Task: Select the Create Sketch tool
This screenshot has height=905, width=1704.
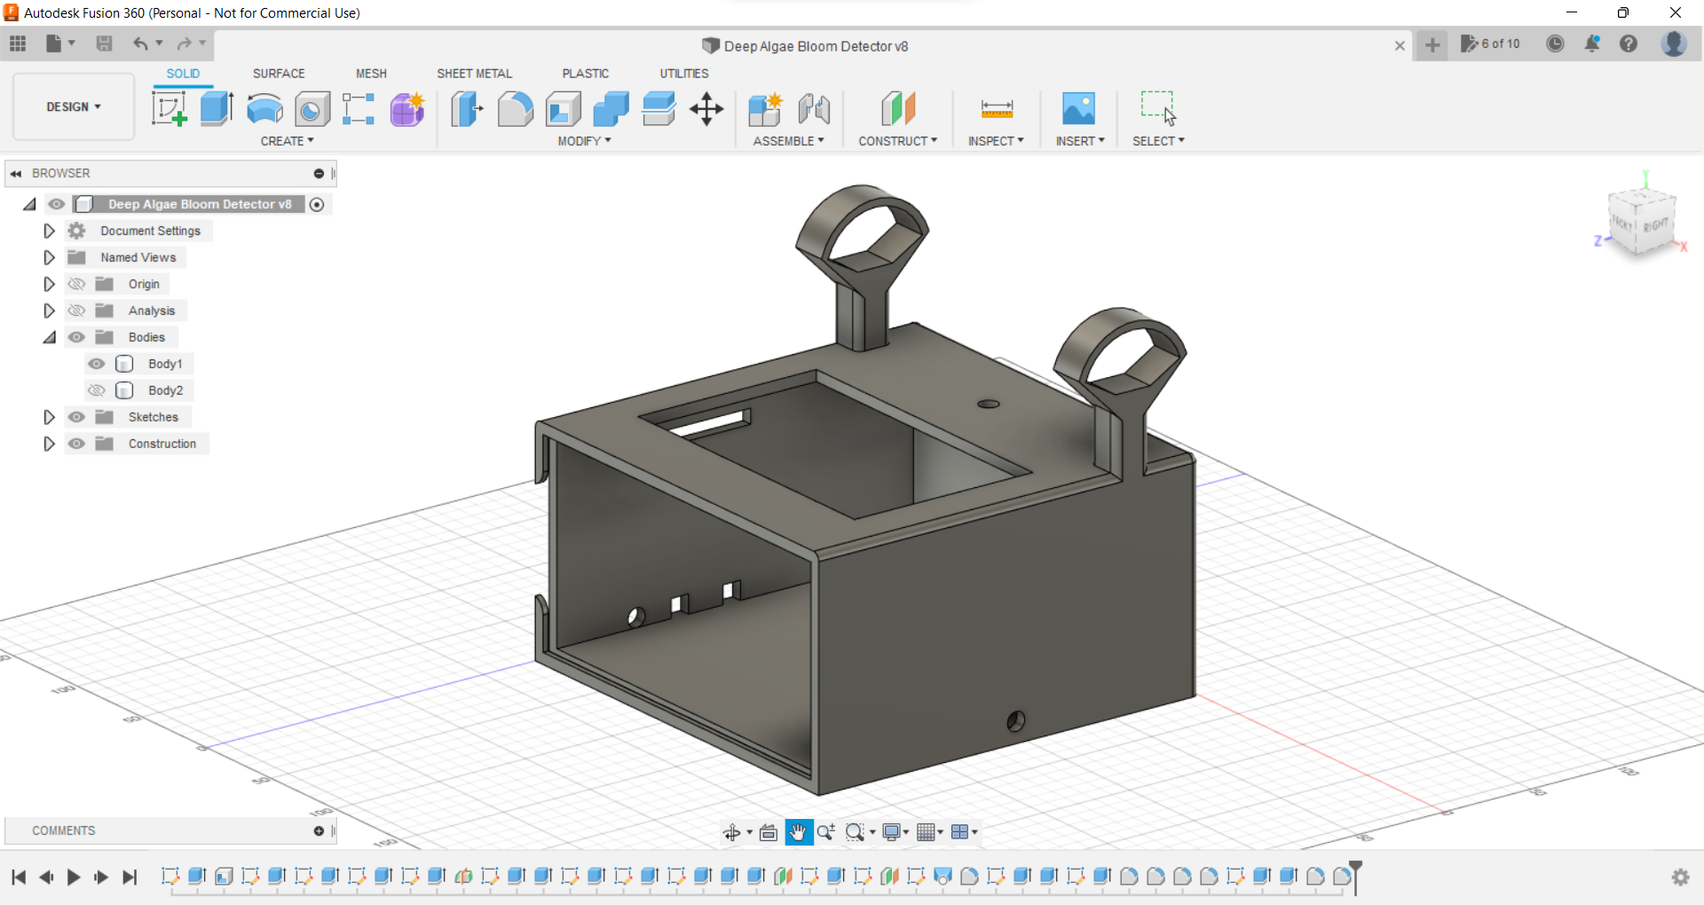Action: [x=169, y=109]
